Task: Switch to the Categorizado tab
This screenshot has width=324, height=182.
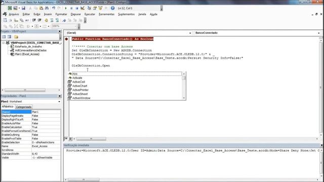Action: [x=24, y=107]
